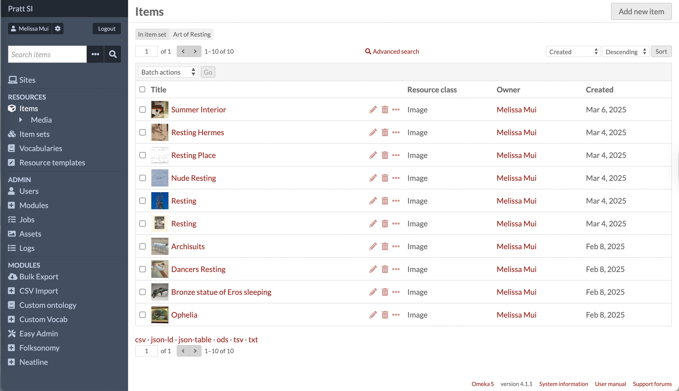The width and height of the screenshot is (679, 391).
Task: Open the Created sort-by dropdown
Action: tap(573, 52)
